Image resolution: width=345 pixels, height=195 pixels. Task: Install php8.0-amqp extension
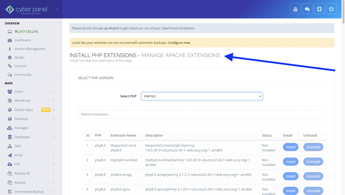(x=290, y=176)
